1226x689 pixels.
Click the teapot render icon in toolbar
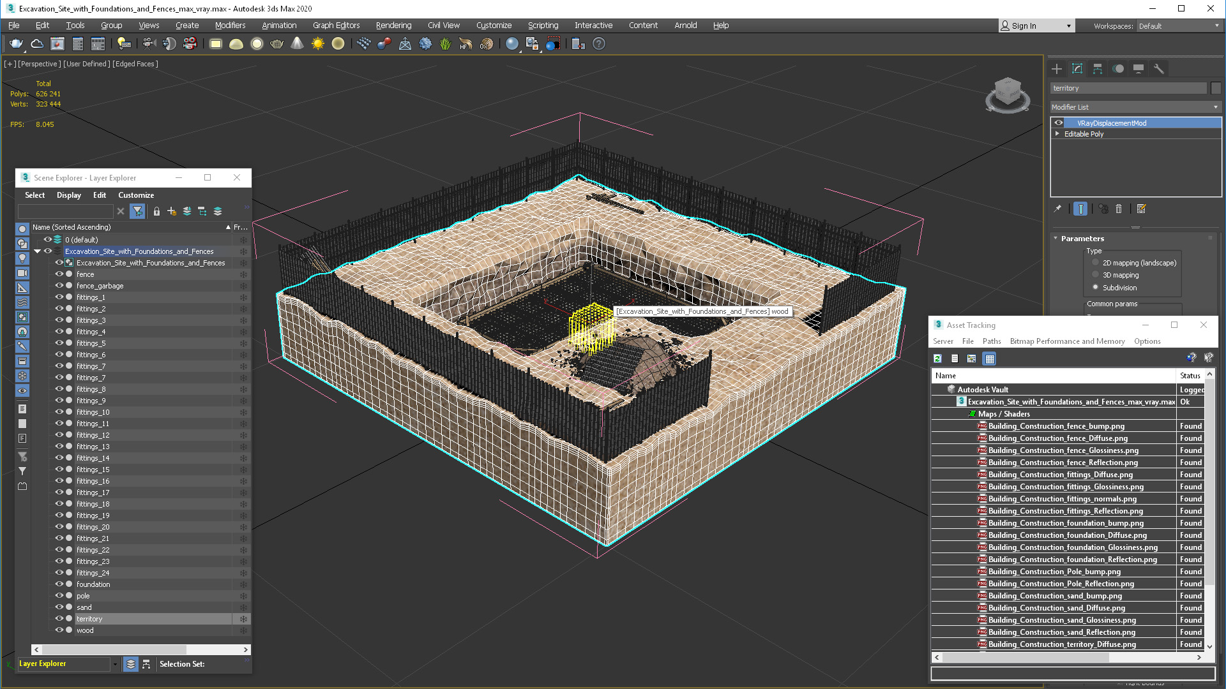click(16, 44)
